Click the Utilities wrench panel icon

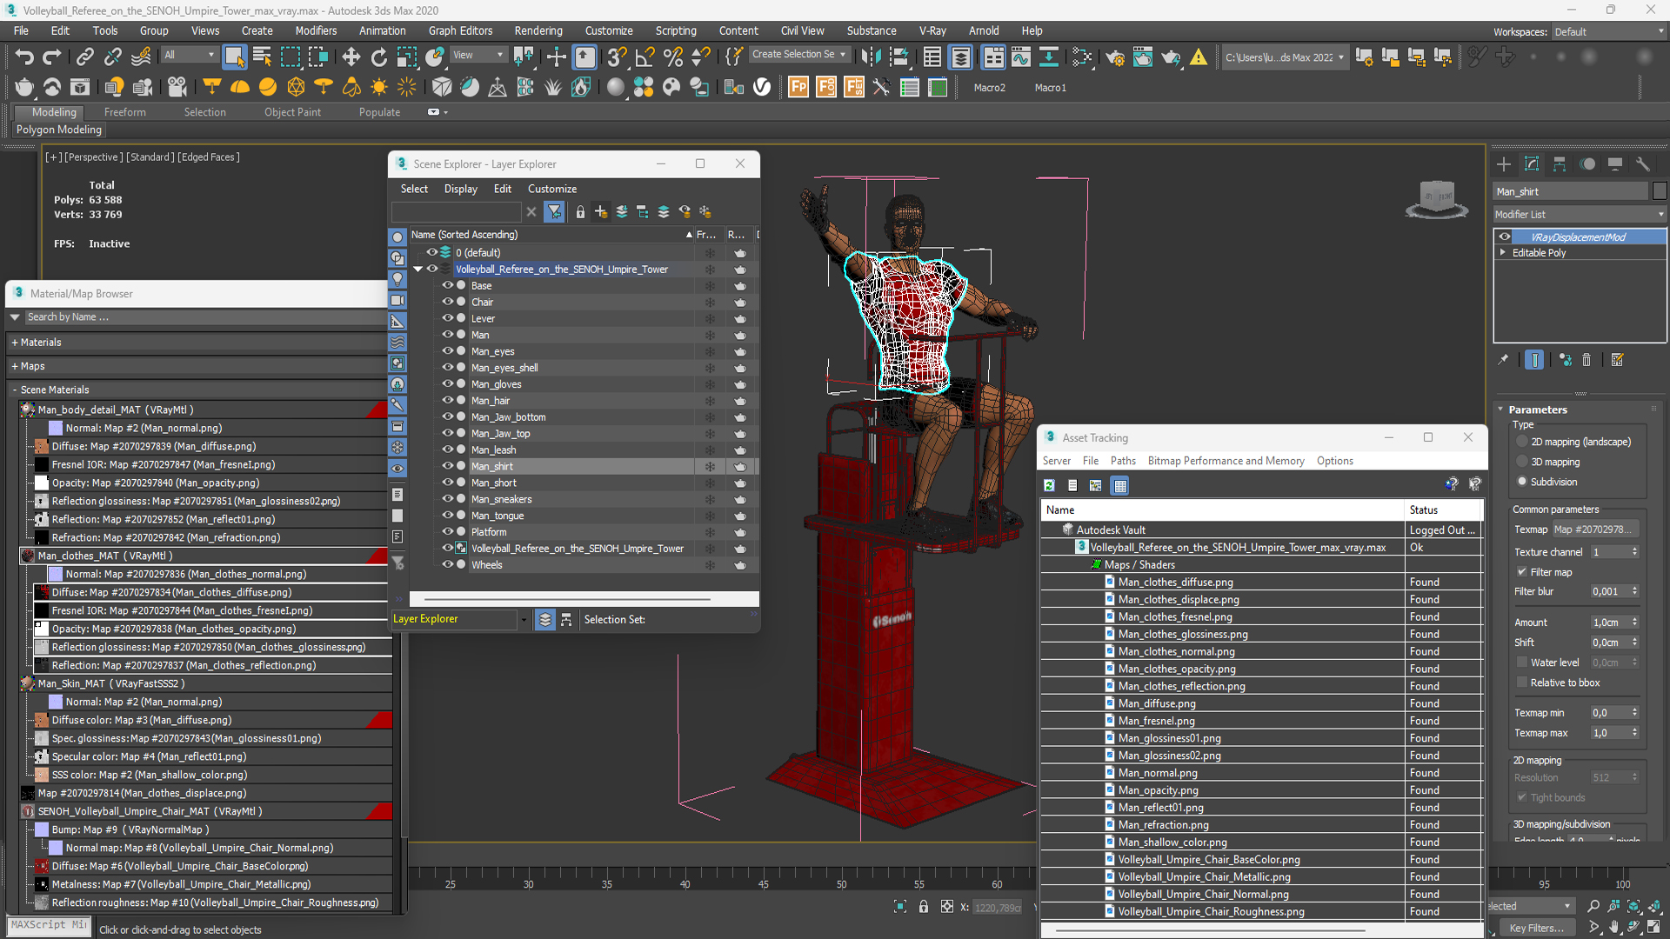pyautogui.click(x=1643, y=164)
